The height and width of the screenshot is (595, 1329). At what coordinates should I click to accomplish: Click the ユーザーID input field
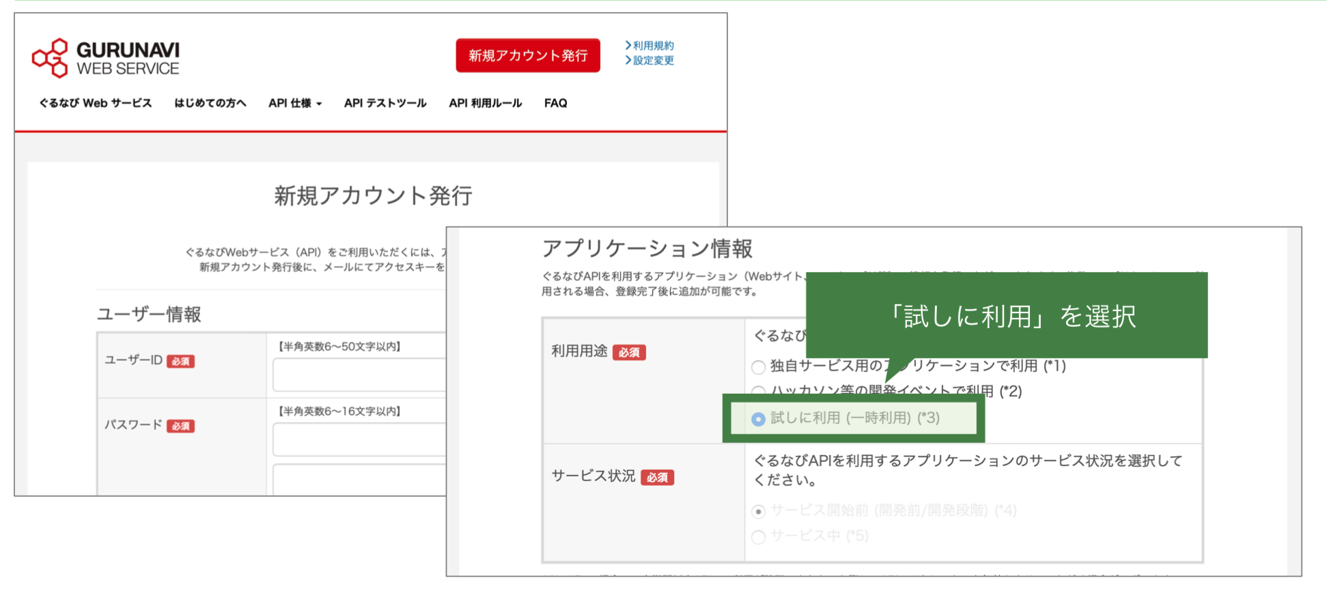click(x=359, y=375)
